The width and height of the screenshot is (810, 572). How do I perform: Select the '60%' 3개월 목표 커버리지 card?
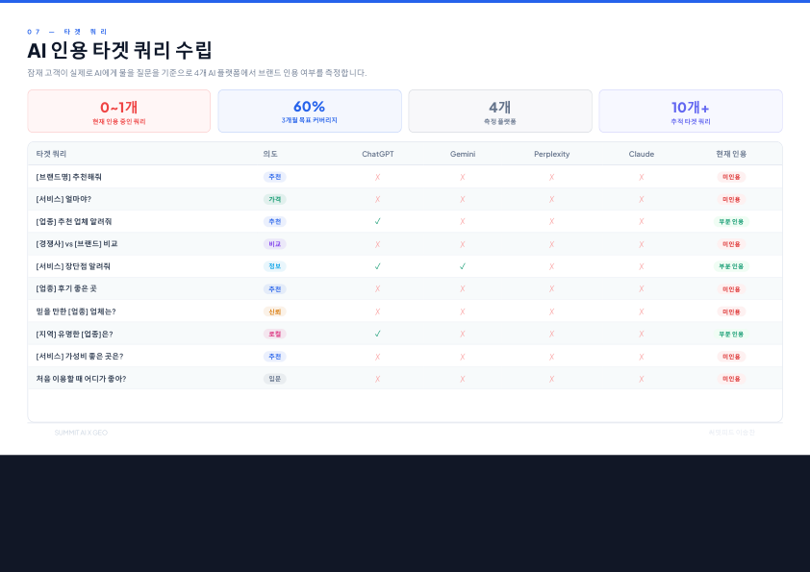(x=310, y=111)
